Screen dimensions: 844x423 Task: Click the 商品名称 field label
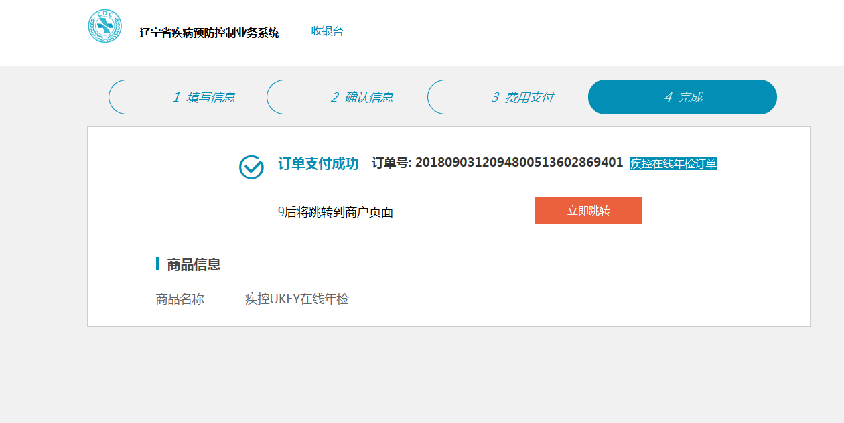pyautogui.click(x=180, y=299)
